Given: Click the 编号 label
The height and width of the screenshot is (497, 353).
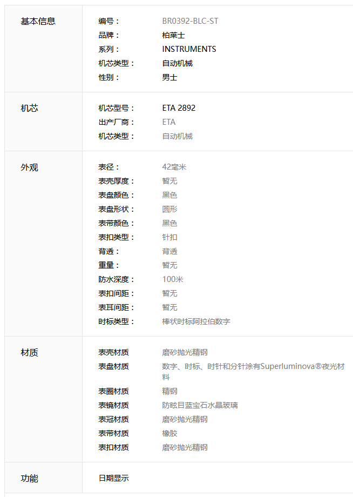Looking at the screenshot, I should pyautogui.click(x=108, y=21).
